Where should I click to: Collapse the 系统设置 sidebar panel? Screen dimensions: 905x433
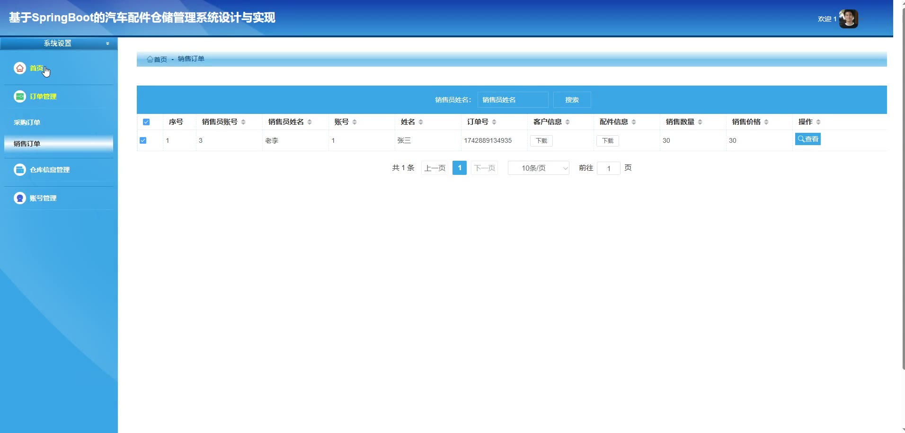click(107, 43)
